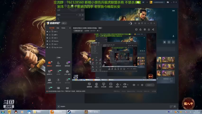Hide the 文本 3 layer with its eye icon

47,38
